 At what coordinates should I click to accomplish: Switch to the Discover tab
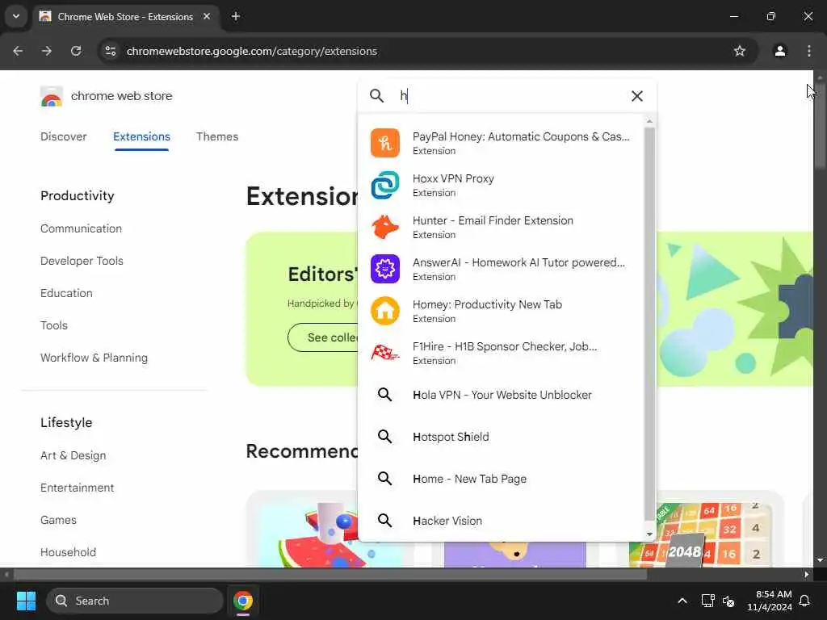pyautogui.click(x=63, y=136)
